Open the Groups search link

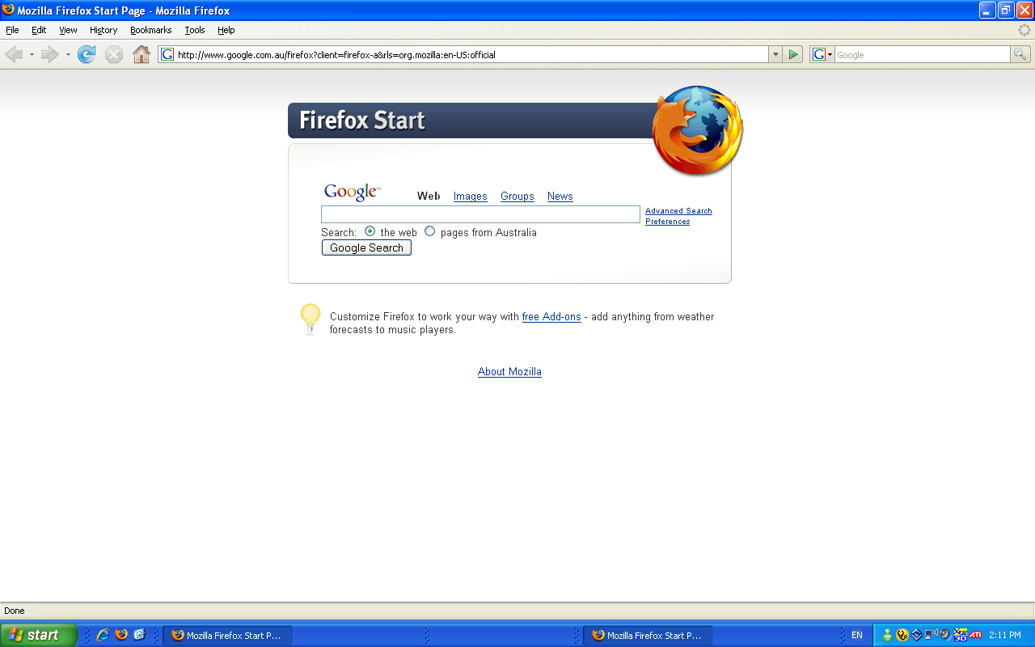[517, 197]
